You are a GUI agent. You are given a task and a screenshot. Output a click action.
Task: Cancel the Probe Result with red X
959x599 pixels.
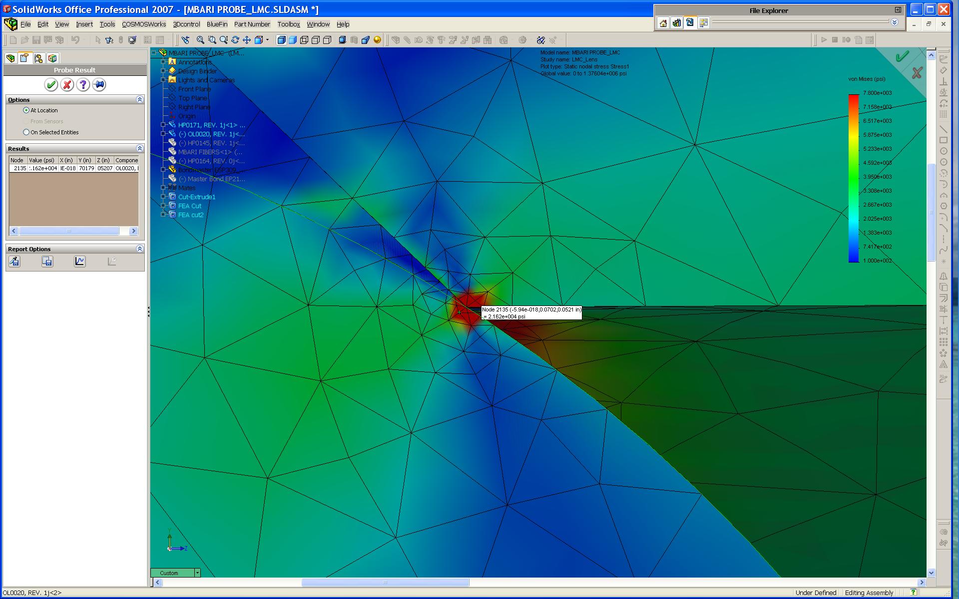(x=67, y=85)
